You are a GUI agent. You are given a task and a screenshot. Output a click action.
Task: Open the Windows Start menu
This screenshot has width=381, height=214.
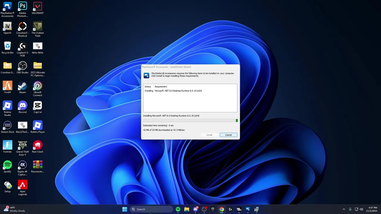click(x=125, y=209)
